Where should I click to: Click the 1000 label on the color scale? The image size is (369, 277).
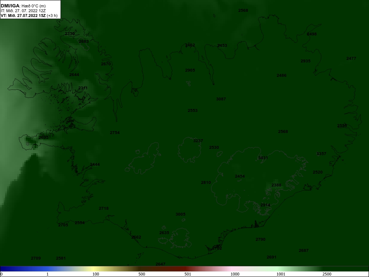pos(235,274)
